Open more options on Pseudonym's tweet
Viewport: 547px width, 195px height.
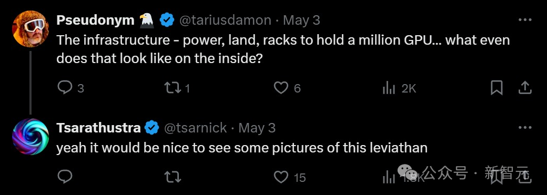tap(525, 20)
